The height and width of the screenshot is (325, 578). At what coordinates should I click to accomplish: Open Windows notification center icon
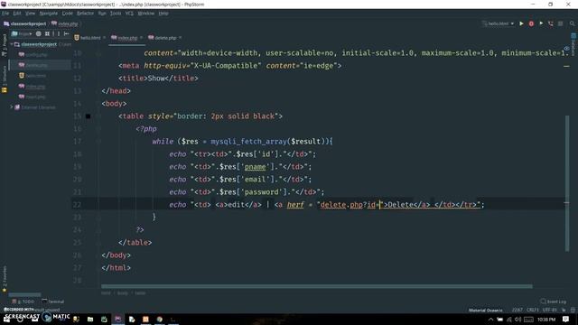tap(566, 319)
